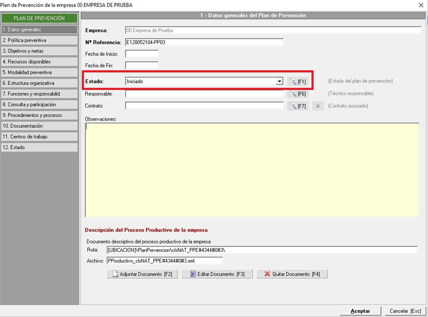Image resolution: width=428 pixels, height=317 pixels.
Task: Focus the Nº Referencia input field
Action: (204, 42)
